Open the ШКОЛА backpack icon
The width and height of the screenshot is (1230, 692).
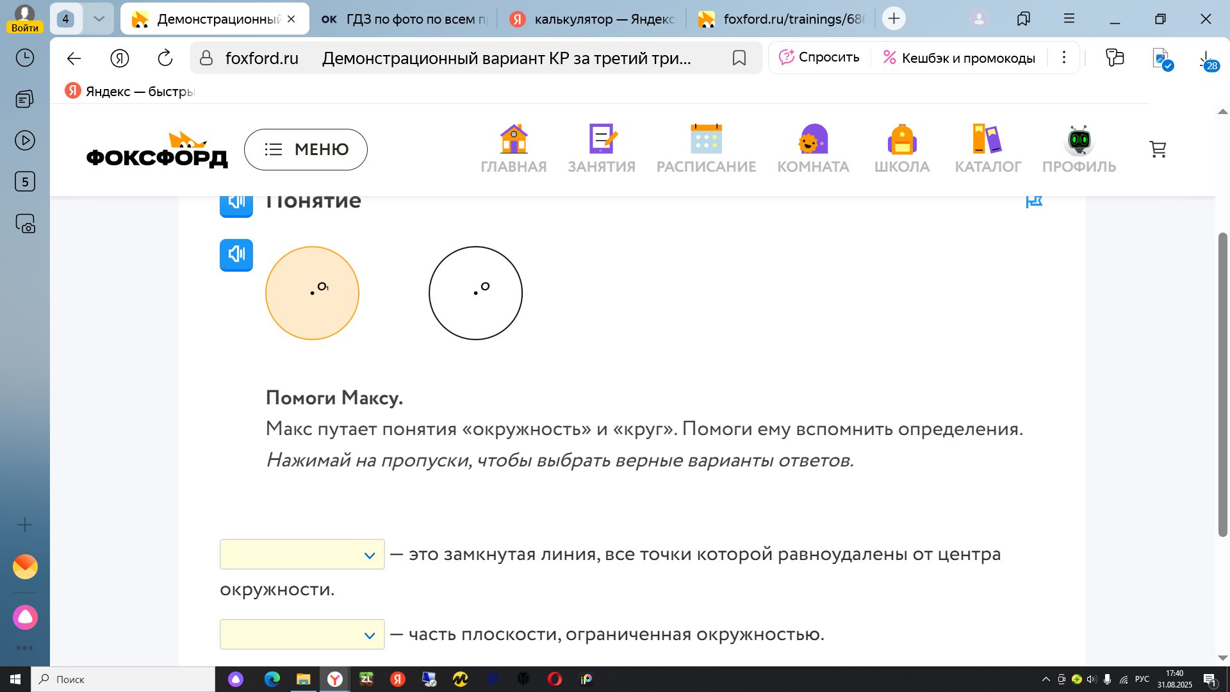coord(902,149)
